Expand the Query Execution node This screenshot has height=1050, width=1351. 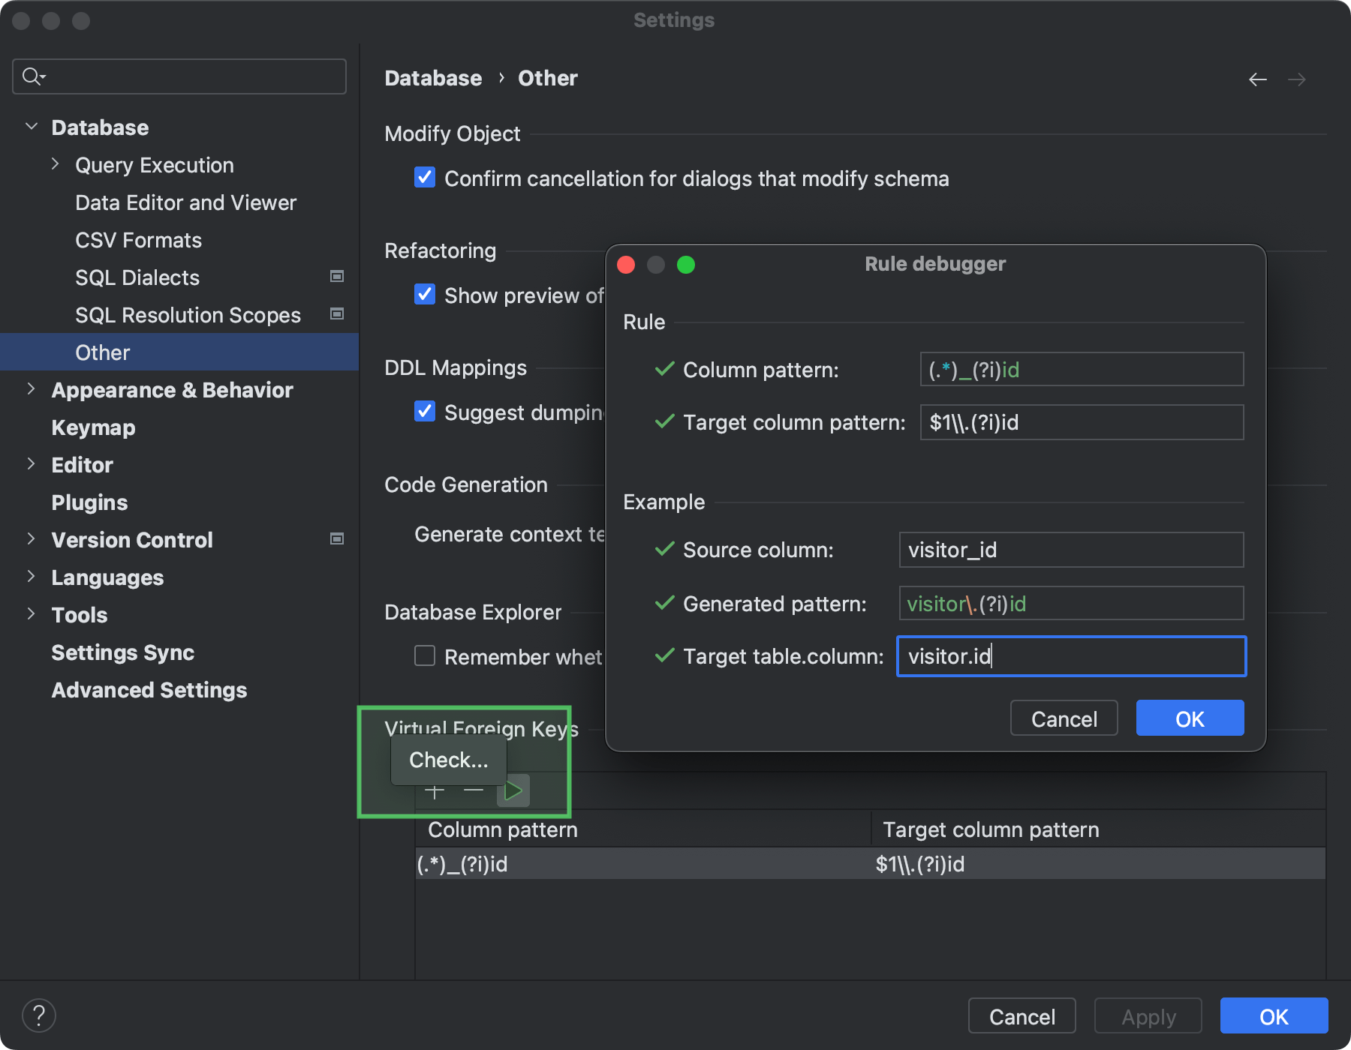55,163
